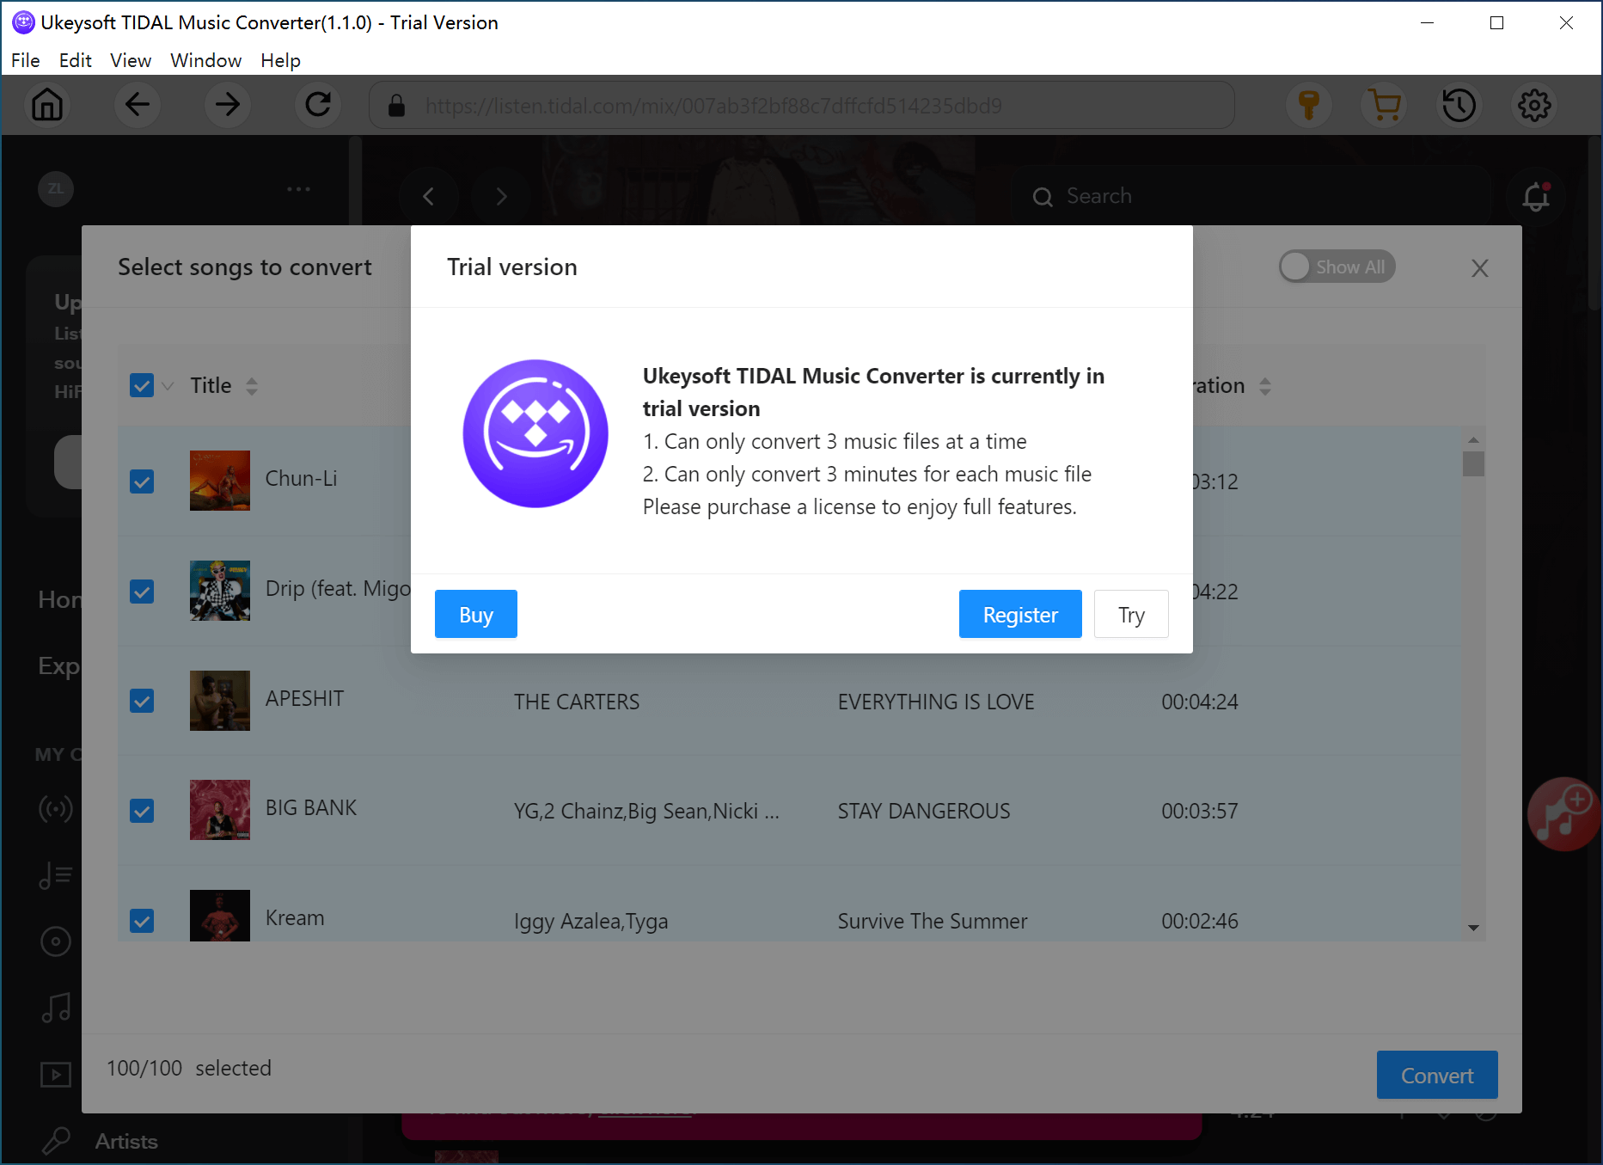Click the TIDAL search magnifier icon
Screen dimensions: 1603x1165
pyautogui.click(x=1043, y=197)
